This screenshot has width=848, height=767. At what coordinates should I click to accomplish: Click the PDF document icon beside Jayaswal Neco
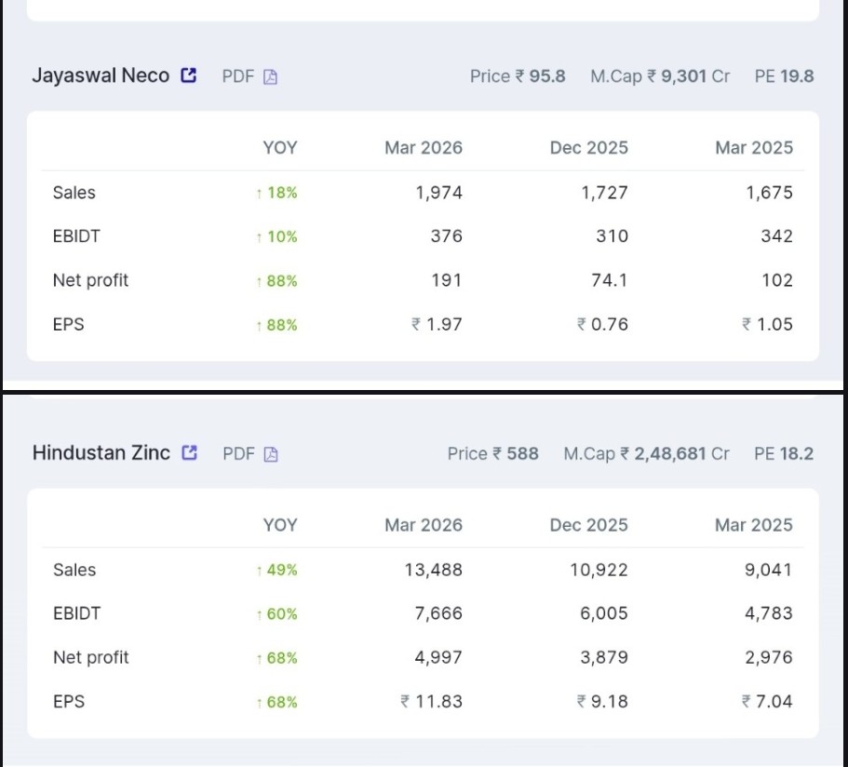click(x=269, y=77)
